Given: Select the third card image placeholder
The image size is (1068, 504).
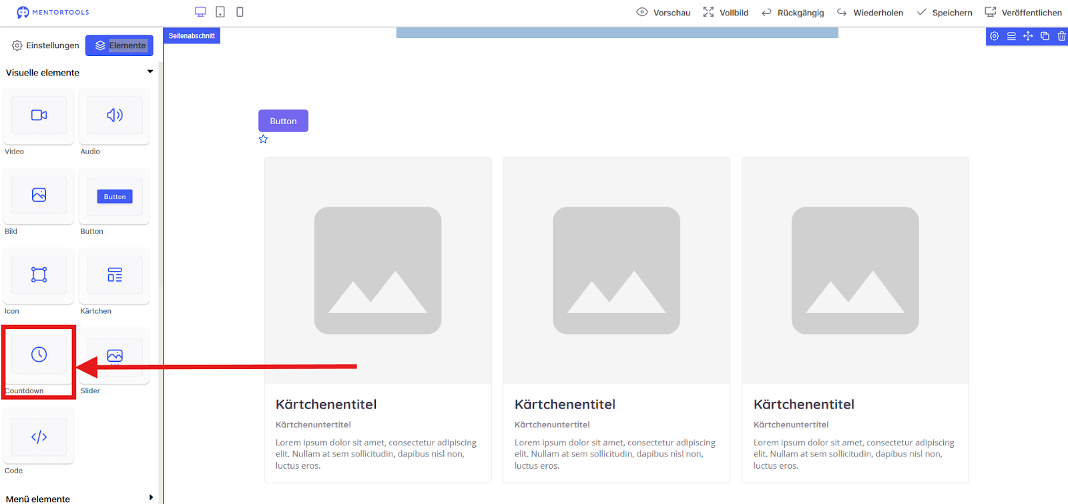Looking at the screenshot, I should pyautogui.click(x=855, y=270).
